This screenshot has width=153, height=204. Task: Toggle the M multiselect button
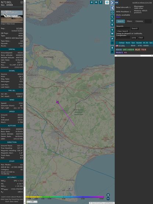(112, 34)
